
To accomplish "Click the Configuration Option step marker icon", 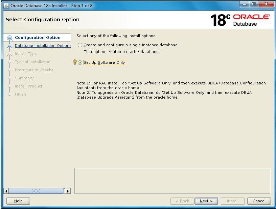I will [x=10, y=37].
